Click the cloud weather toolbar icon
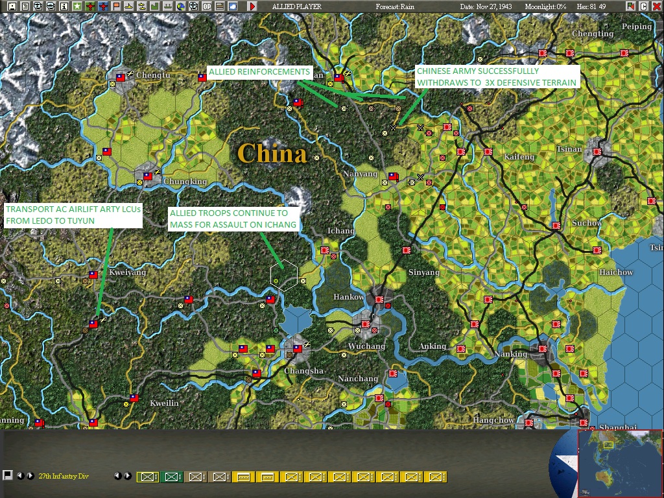664x498 pixels. pyautogui.click(x=233, y=6)
